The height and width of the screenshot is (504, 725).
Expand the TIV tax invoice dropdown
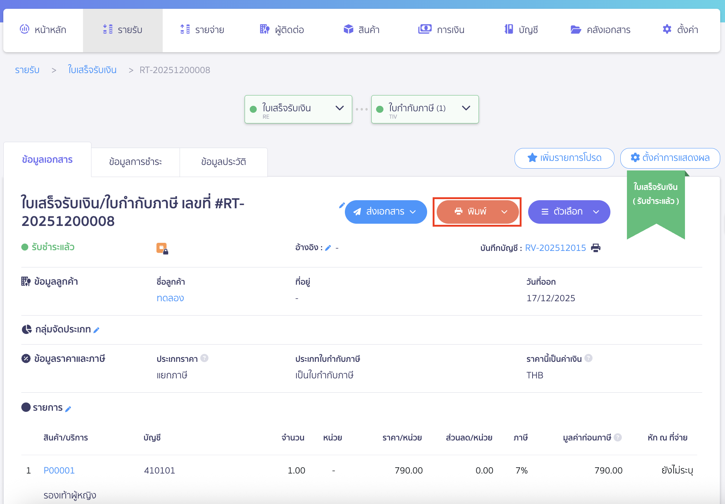(x=466, y=108)
